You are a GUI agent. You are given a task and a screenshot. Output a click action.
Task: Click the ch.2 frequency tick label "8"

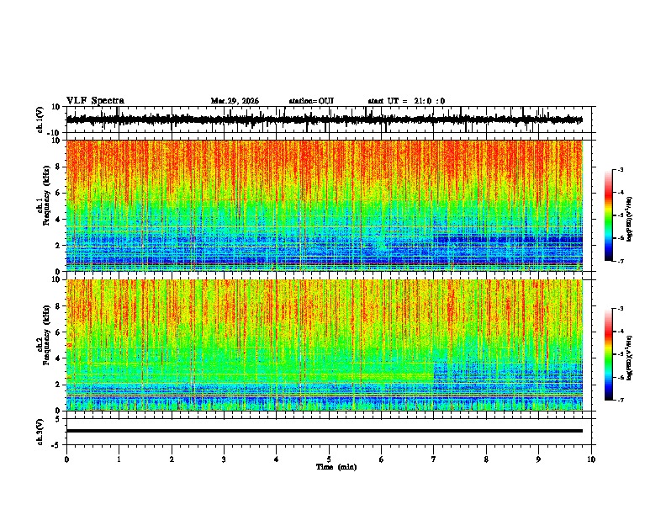click(59, 306)
